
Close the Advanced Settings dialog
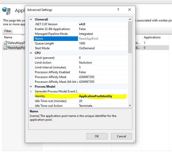click(x=130, y=10)
